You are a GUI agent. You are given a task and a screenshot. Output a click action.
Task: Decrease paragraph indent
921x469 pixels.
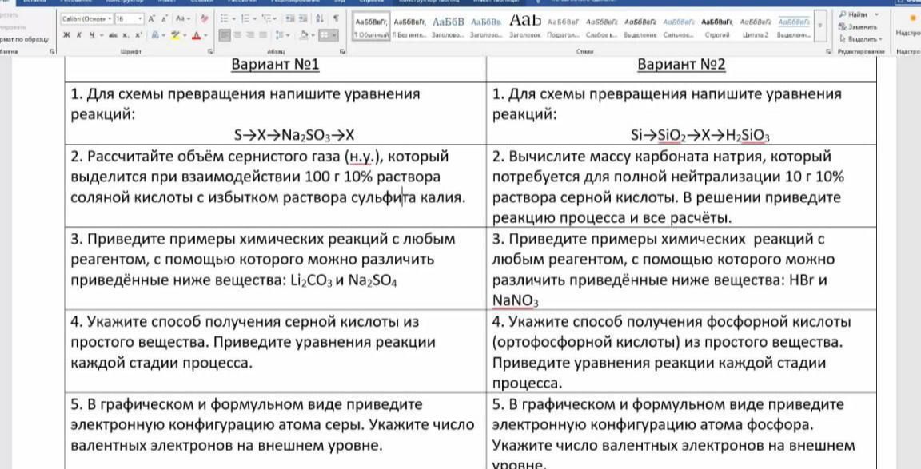(x=289, y=19)
